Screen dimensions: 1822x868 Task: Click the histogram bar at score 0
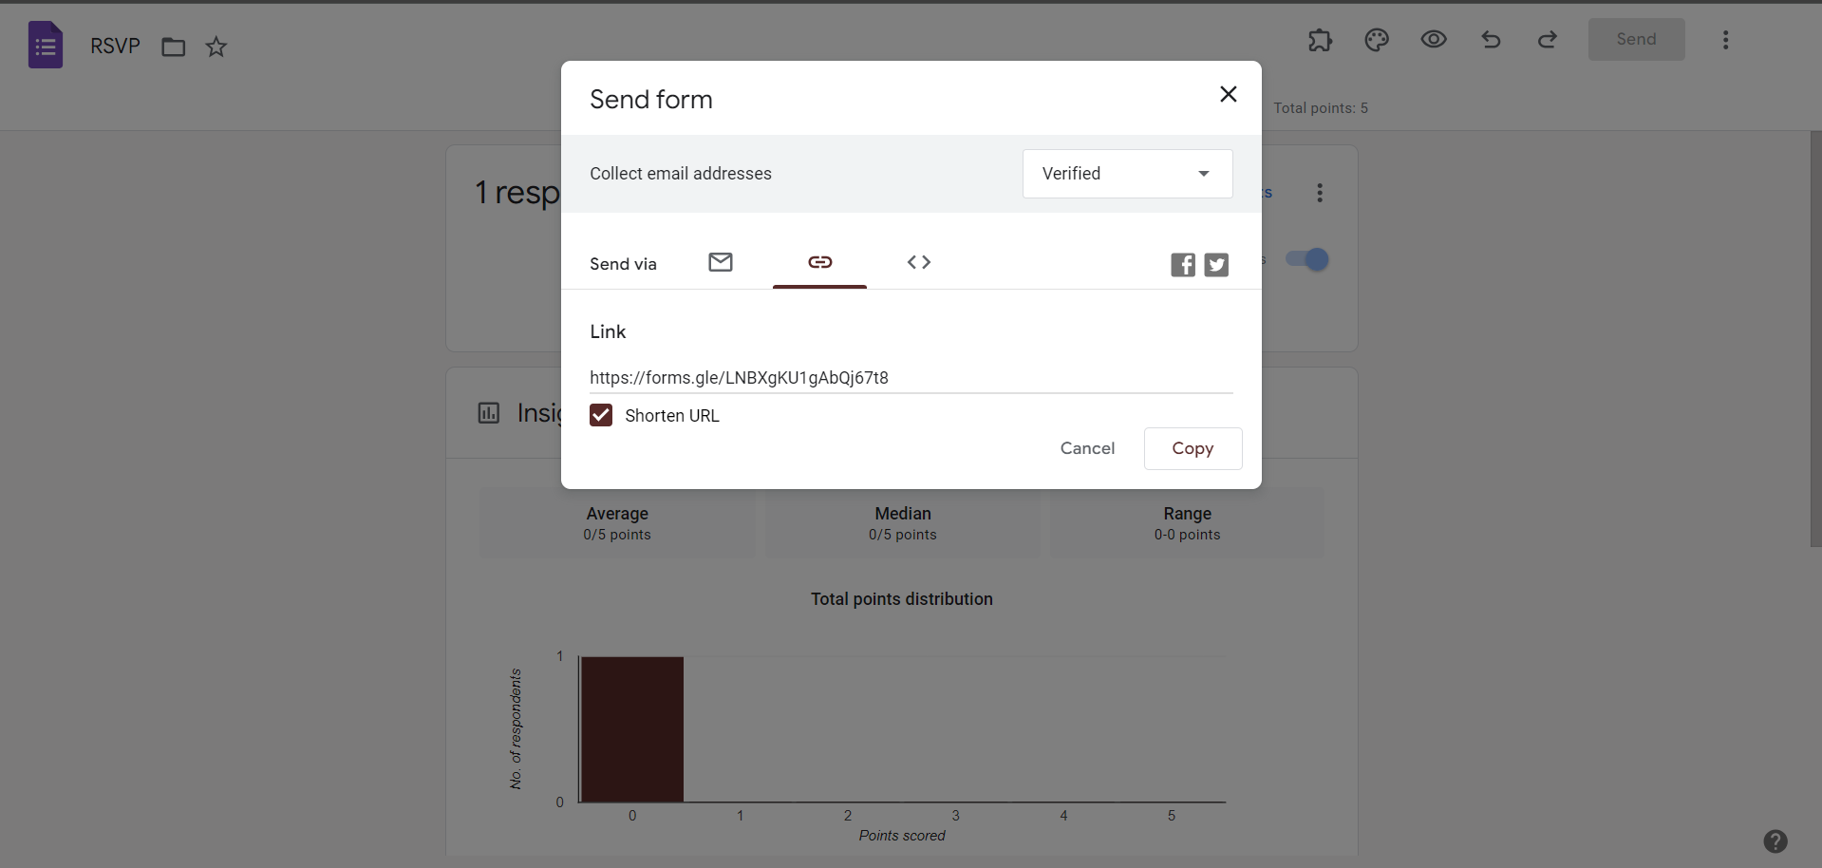pos(632,729)
